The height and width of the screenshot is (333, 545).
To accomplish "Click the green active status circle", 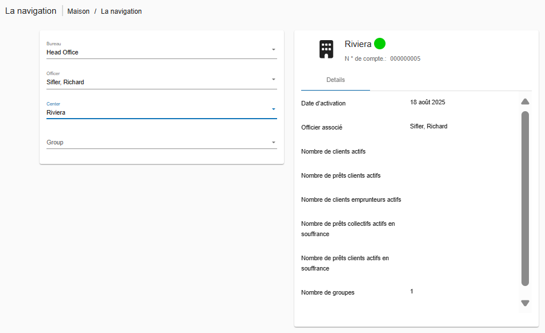I will (380, 44).
